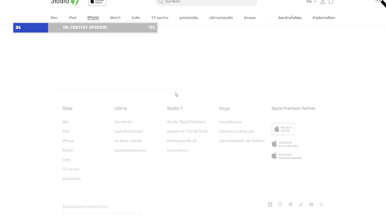Click the Studio 7 footer column heading
386x217 pixels.
tap(175, 108)
